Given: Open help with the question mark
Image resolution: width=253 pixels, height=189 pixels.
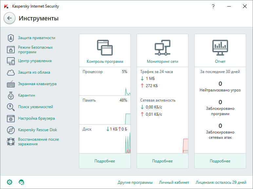Looking at the screenshot, I should click(213, 6).
